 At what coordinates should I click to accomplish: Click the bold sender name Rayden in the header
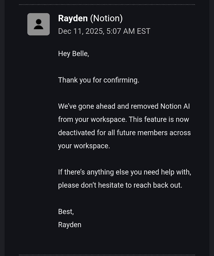point(73,18)
